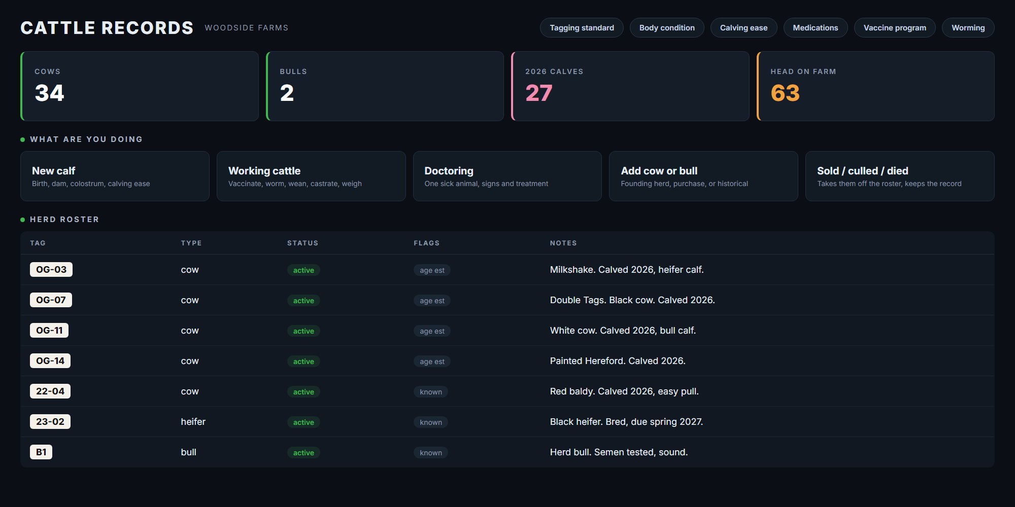Screen dimensions: 1015x507
Task: Click the known flag for 23-02
Action: click(431, 422)
